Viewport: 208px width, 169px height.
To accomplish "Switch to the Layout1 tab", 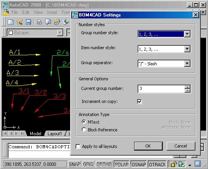I will [55, 134].
